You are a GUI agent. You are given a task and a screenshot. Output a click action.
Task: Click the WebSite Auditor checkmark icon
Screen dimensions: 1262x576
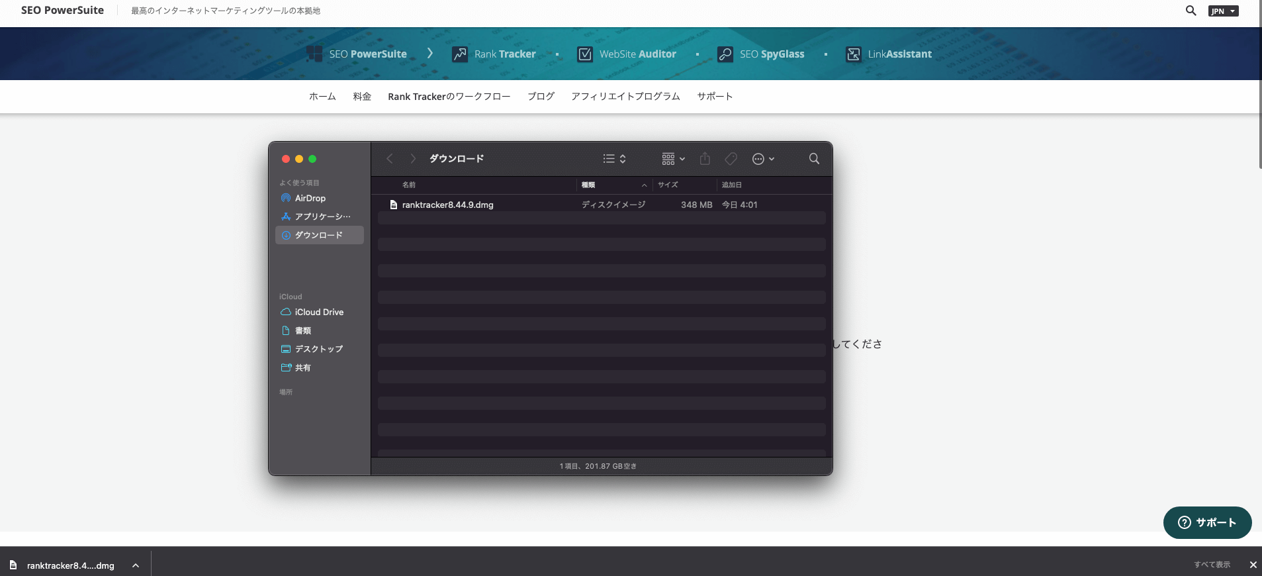[585, 54]
